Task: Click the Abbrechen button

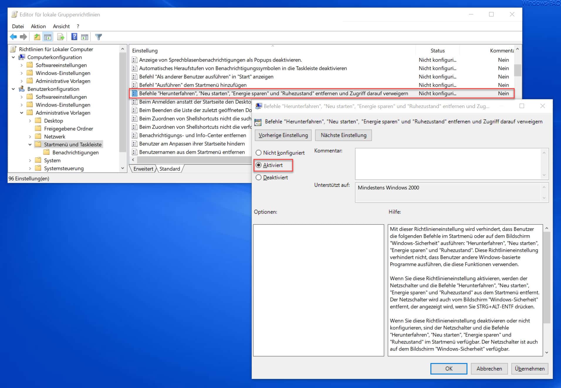Action: pos(489,369)
